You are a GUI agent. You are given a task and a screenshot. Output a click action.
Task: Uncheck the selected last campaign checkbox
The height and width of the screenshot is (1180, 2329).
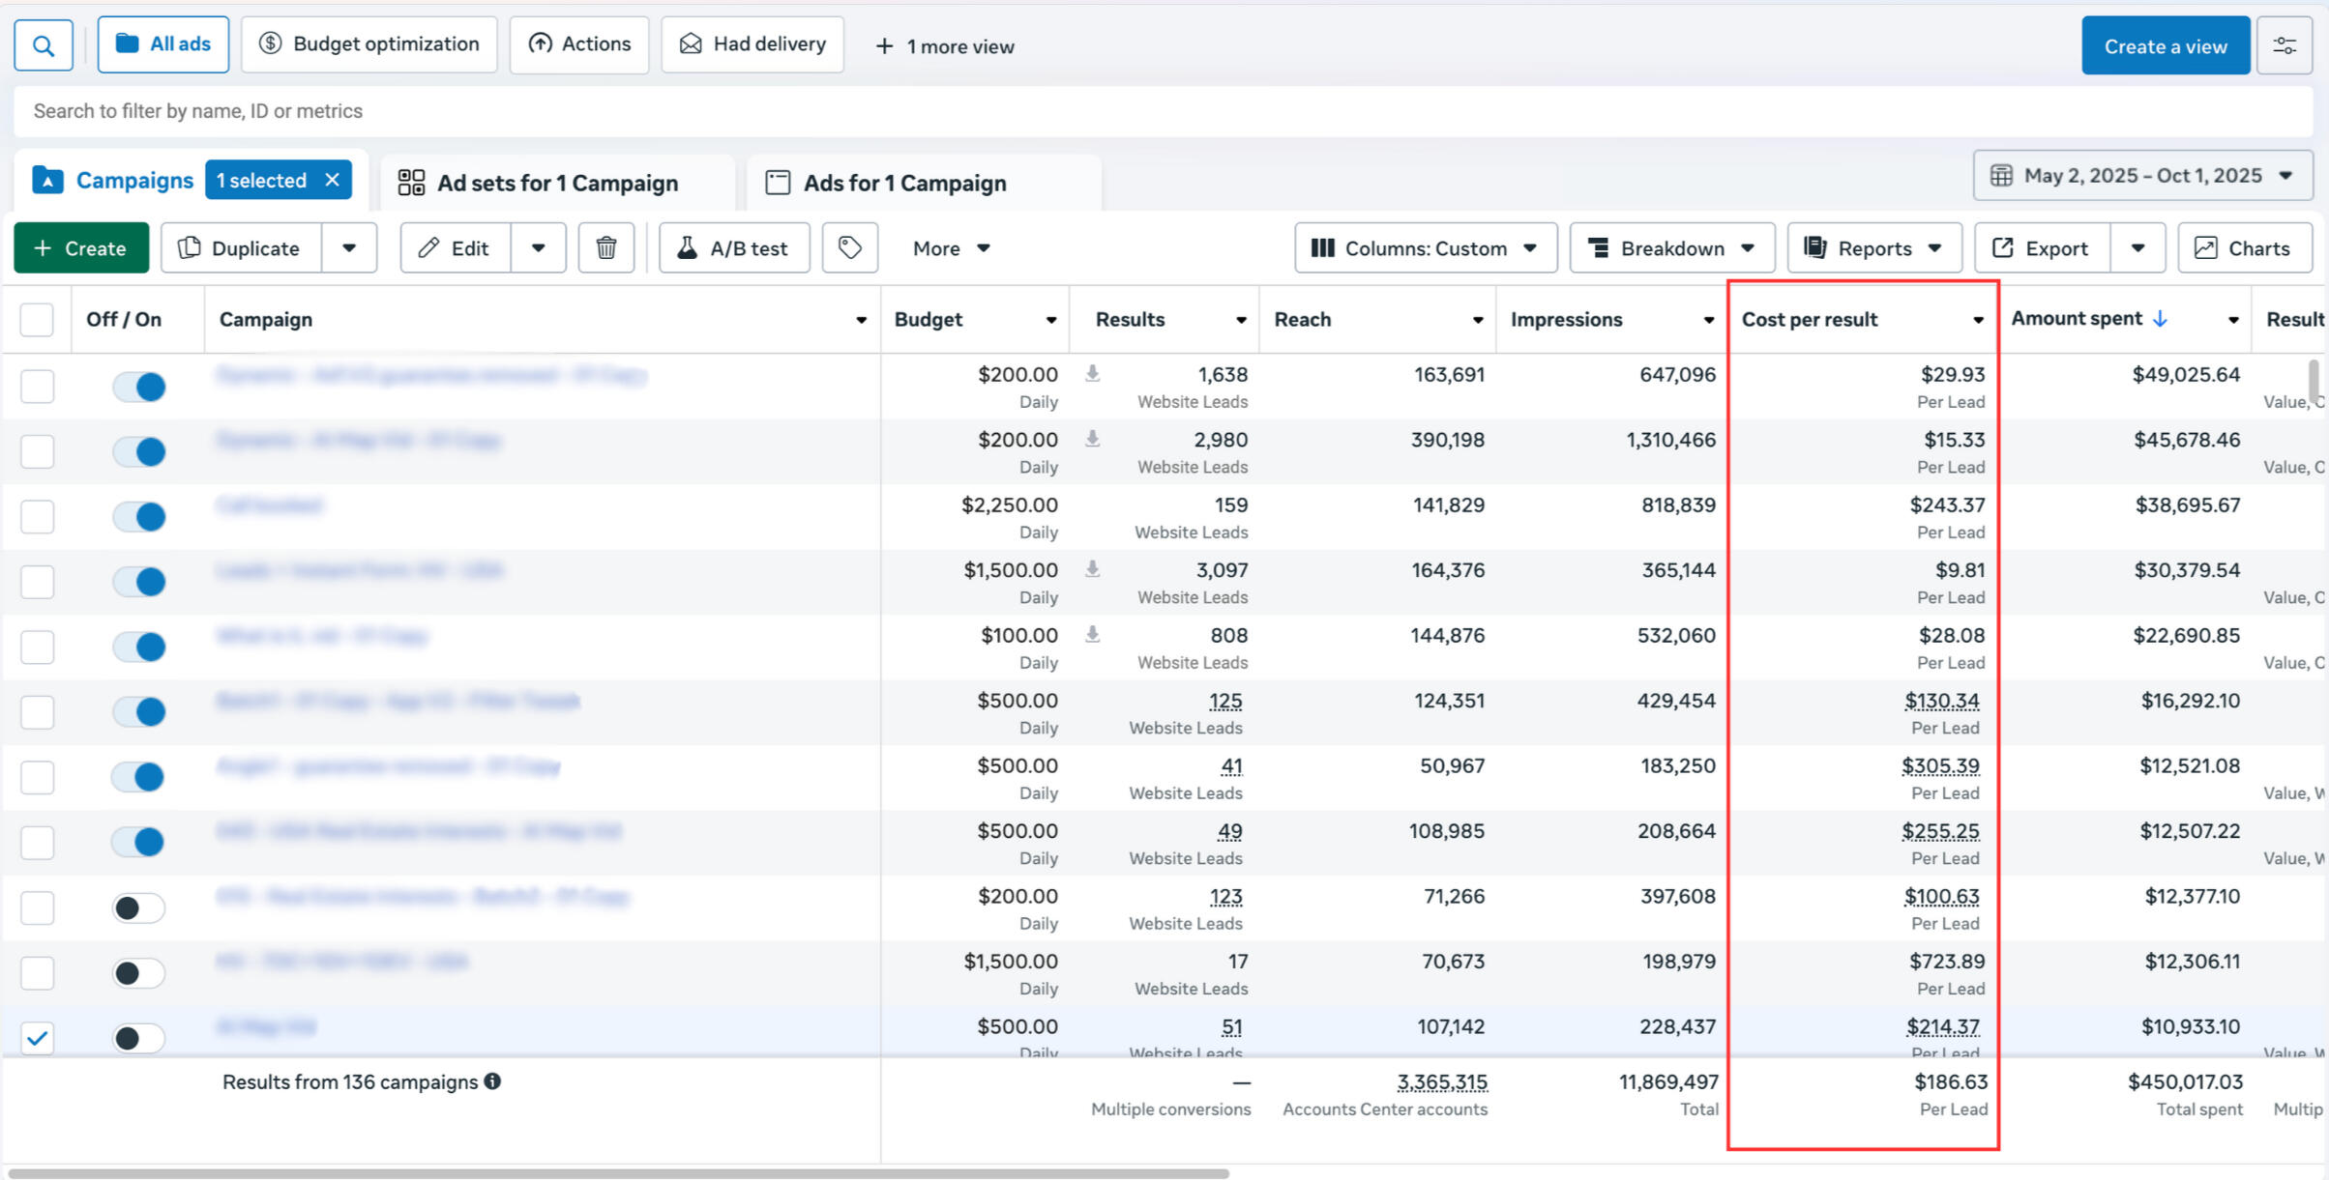pos(38,1038)
